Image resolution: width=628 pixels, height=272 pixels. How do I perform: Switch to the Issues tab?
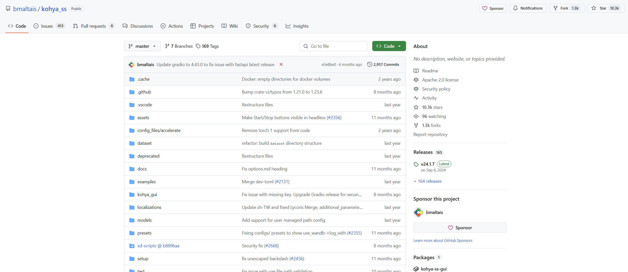coord(47,26)
